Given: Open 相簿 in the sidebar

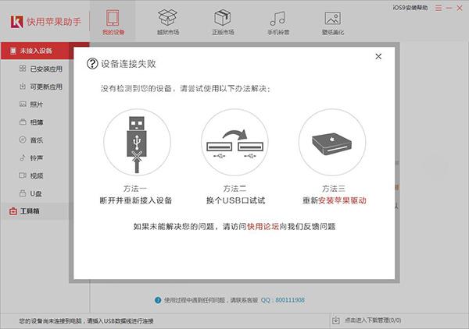Looking at the screenshot, I should (31, 122).
